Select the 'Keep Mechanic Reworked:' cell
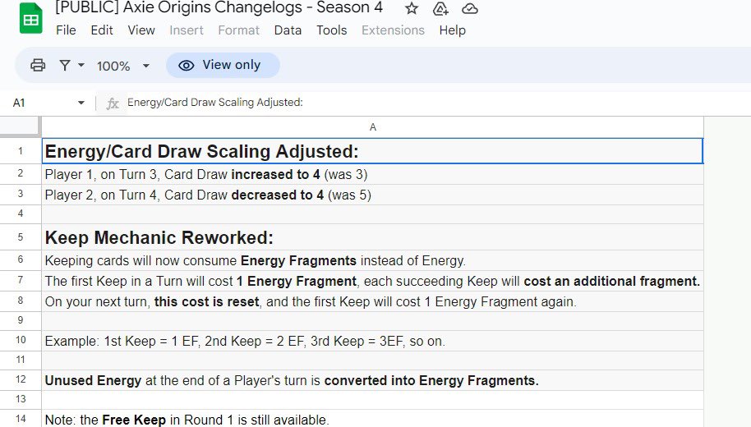 [373, 237]
